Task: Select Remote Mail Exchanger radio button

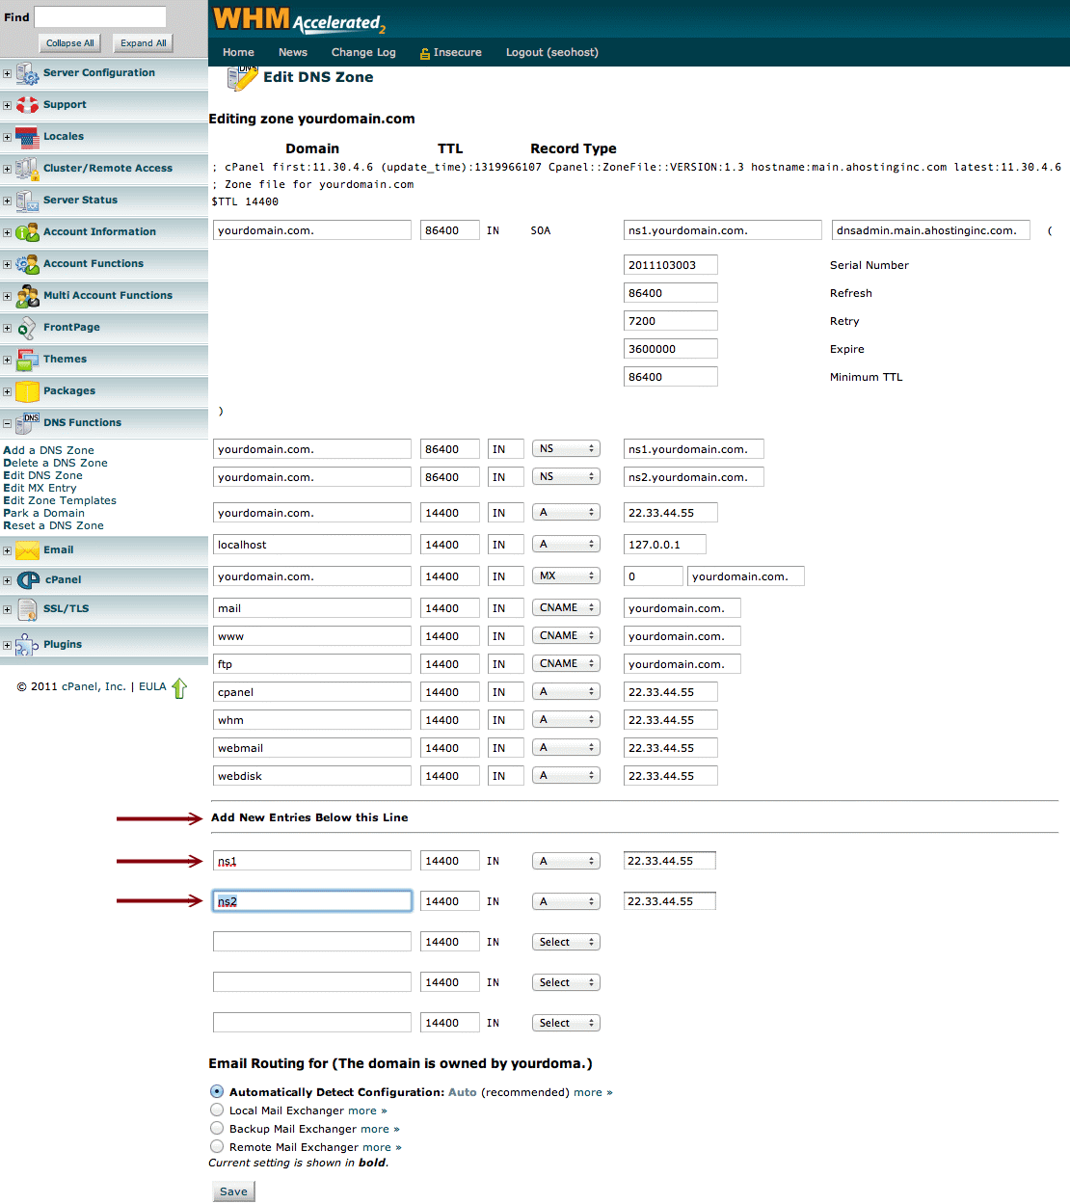Action: [x=217, y=1146]
